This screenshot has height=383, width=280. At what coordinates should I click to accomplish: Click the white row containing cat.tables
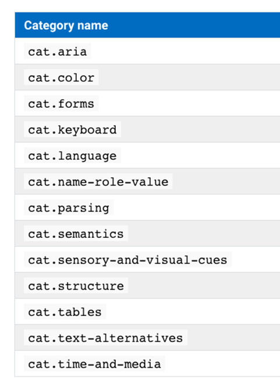pos(147,311)
